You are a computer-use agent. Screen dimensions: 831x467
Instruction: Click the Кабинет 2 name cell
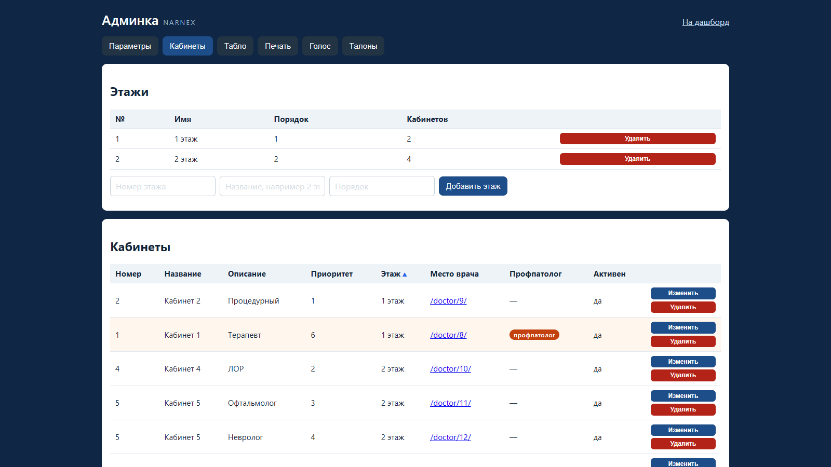[182, 301]
